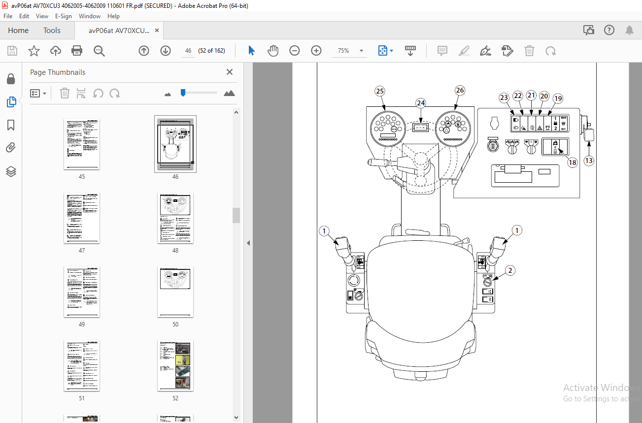Open the Bookmarks side panel
This screenshot has height=423, width=642.
pos(11,125)
